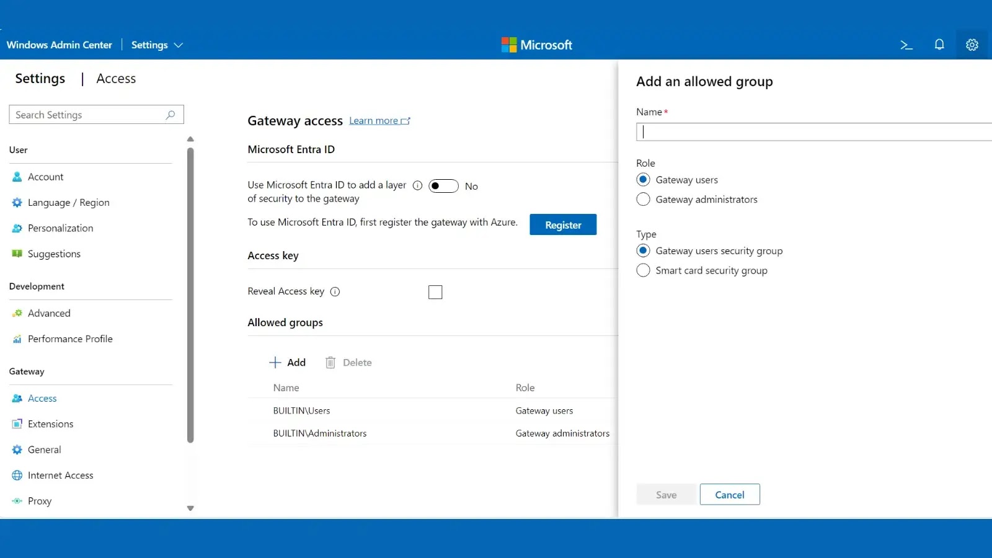Click the Register button for Azure
This screenshot has width=992, height=558.
tap(562, 224)
